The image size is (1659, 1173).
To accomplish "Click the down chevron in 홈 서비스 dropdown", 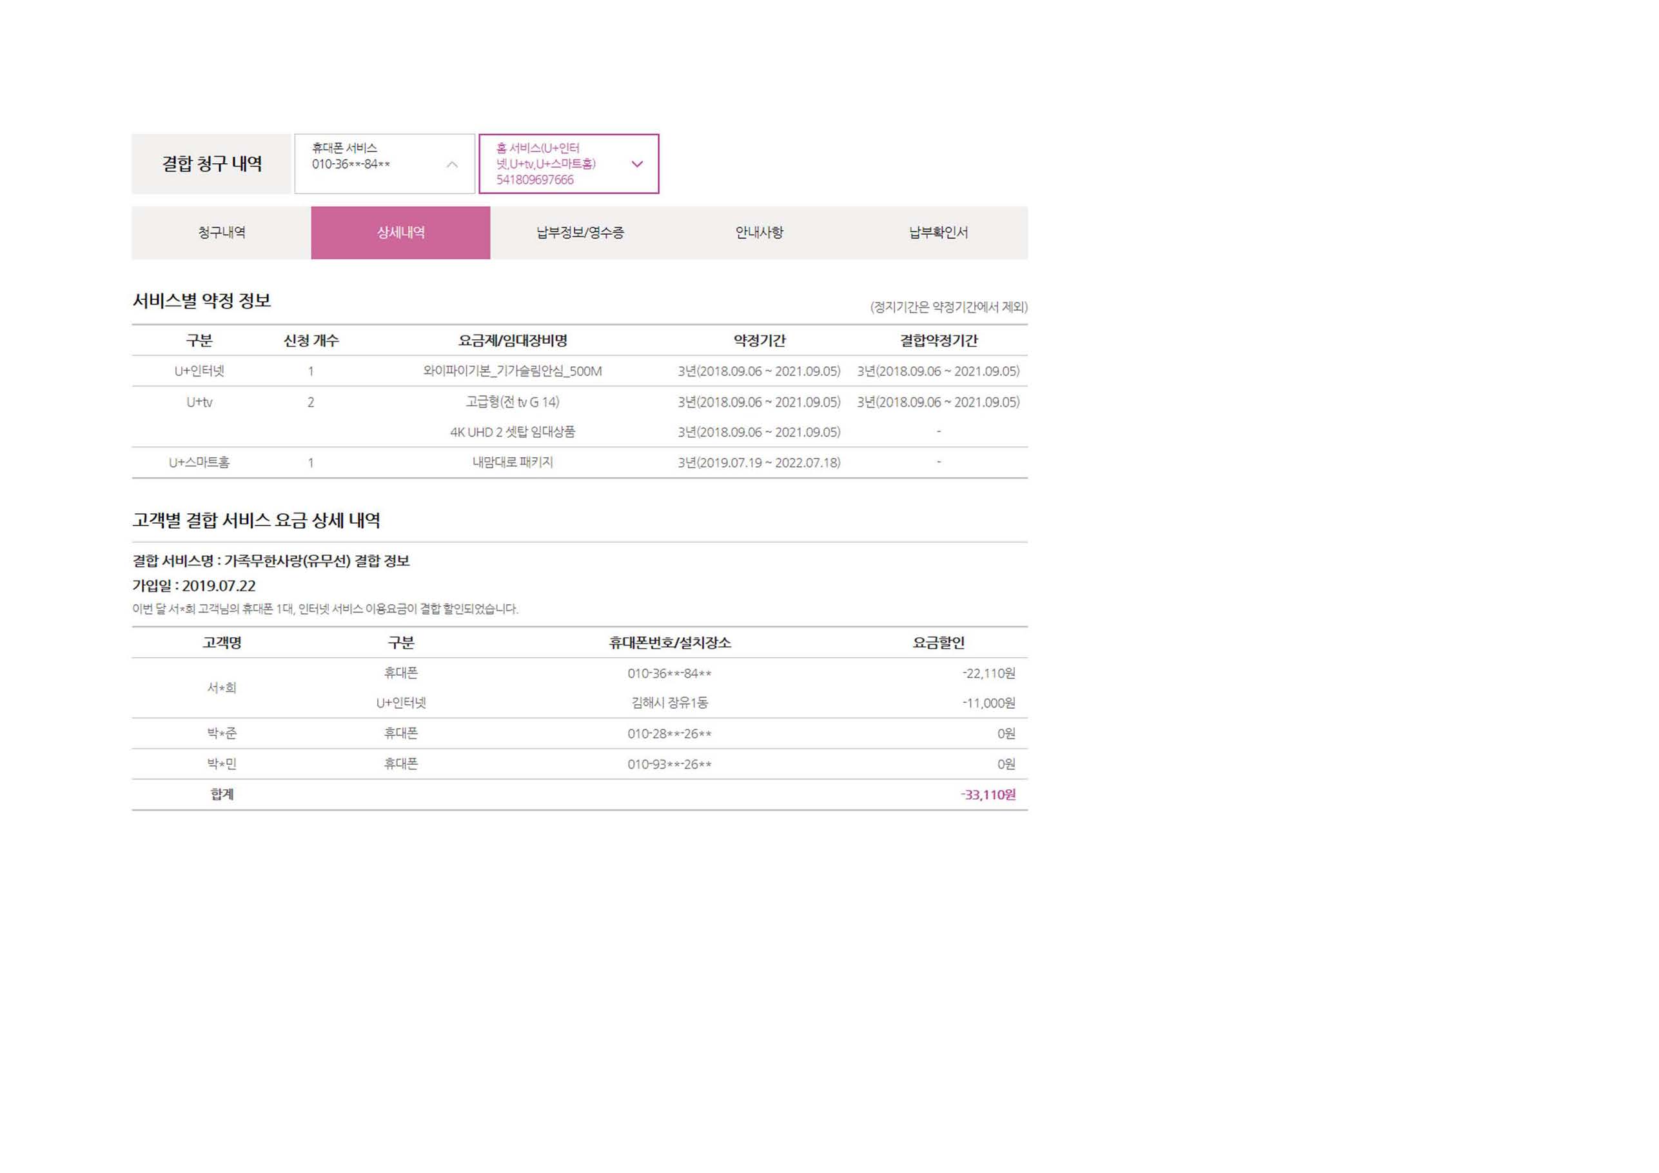I will 636,165.
